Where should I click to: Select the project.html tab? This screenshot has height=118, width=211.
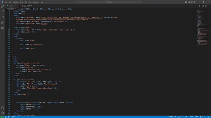[25, 6]
